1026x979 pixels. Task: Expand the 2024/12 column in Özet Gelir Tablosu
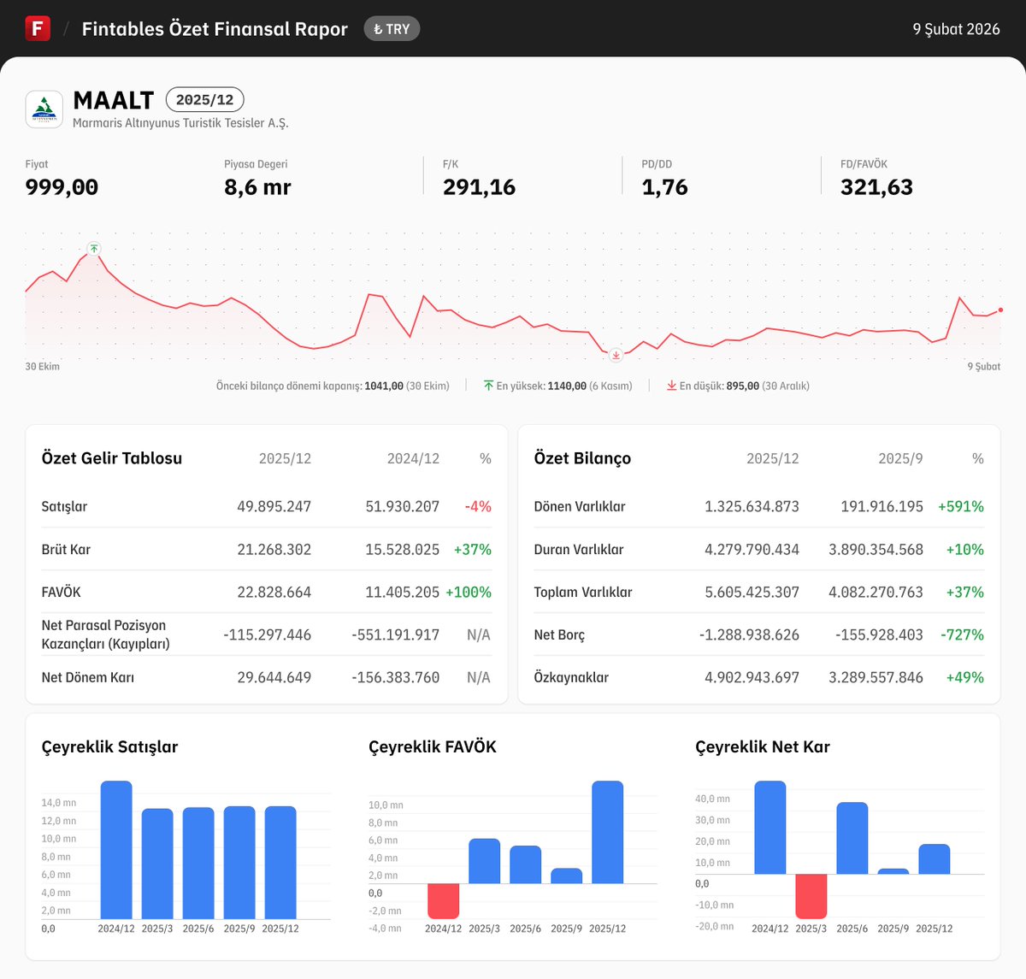pyautogui.click(x=413, y=458)
